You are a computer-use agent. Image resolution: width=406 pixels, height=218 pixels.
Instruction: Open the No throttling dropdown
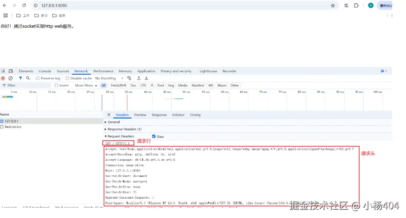tap(109, 78)
